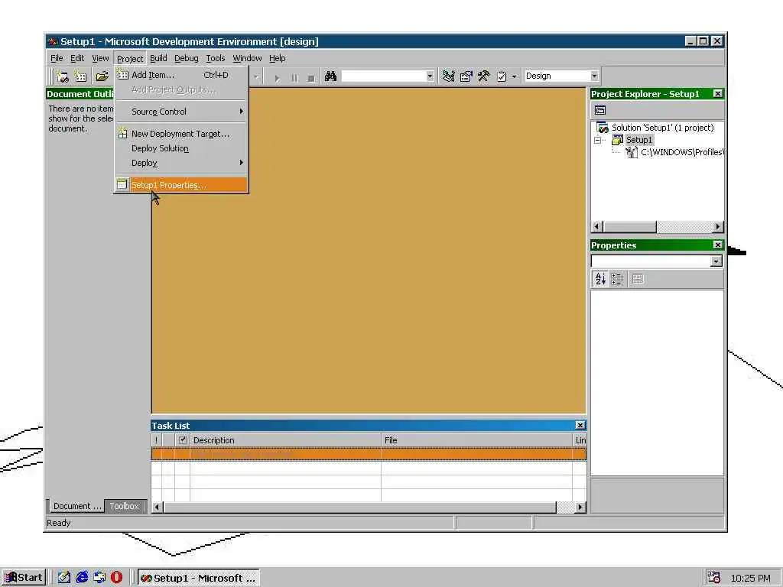
Task: Click the Start play toolbar button
Action: (277, 78)
